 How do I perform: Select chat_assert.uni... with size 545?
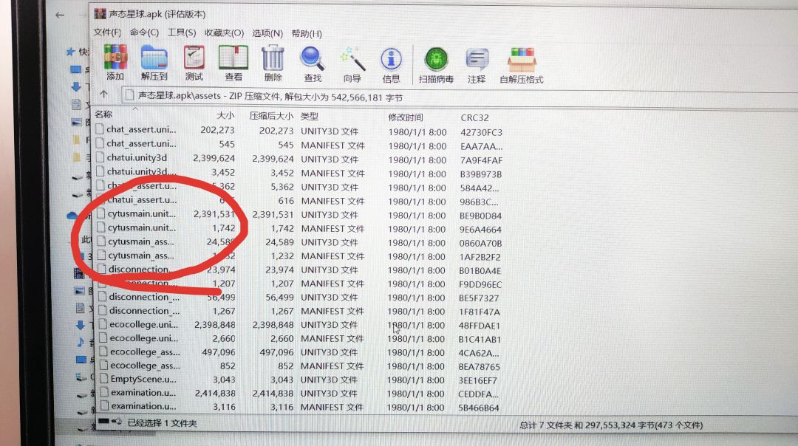pyautogui.click(x=141, y=143)
